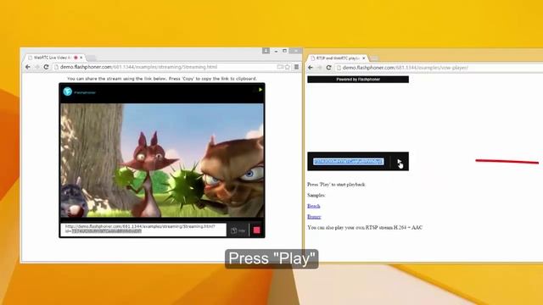Go back in the Streaming.html browser window

(28, 67)
